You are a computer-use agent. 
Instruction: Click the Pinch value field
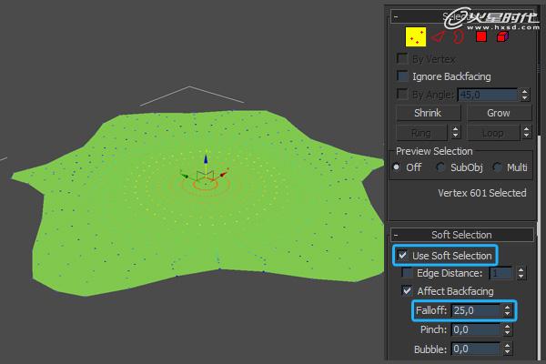click(x=476, y=329)
